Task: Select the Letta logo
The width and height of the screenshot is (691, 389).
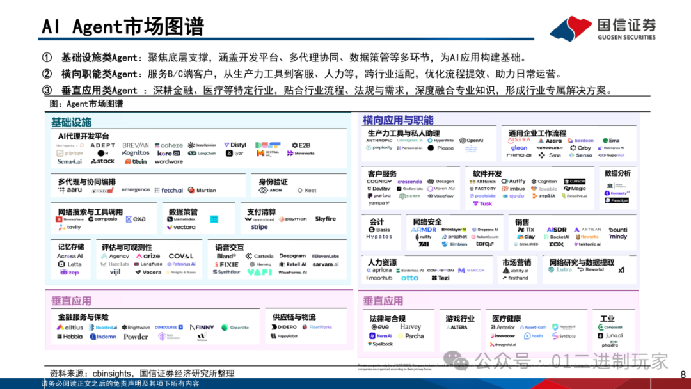Action: pos(70,264)
